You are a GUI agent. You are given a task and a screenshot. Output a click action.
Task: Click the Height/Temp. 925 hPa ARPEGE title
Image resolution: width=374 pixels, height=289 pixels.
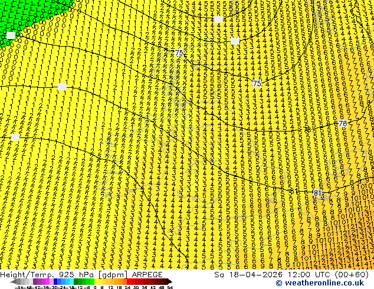click(81, 275)
